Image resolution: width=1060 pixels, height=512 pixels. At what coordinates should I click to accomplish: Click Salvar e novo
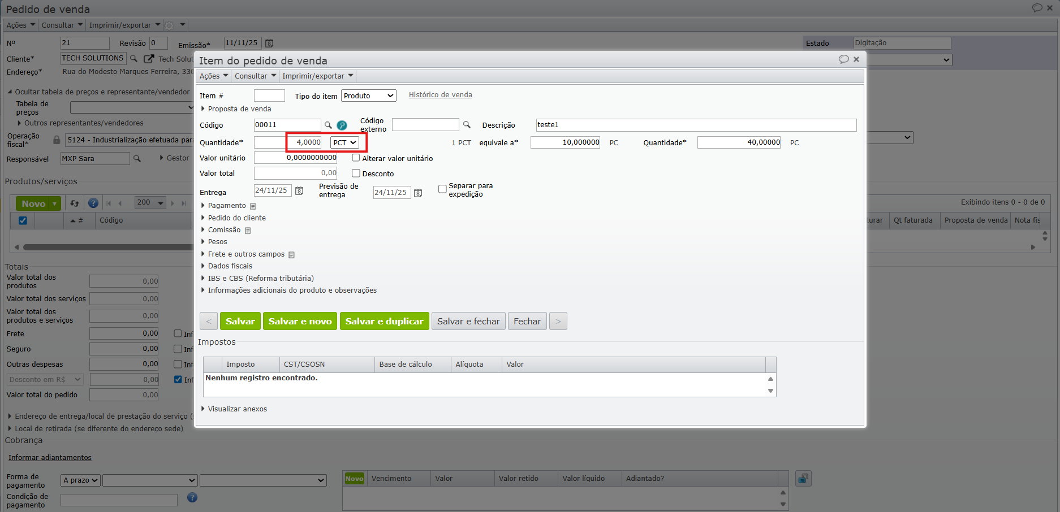pyautogui.click(x=300, y=321)
